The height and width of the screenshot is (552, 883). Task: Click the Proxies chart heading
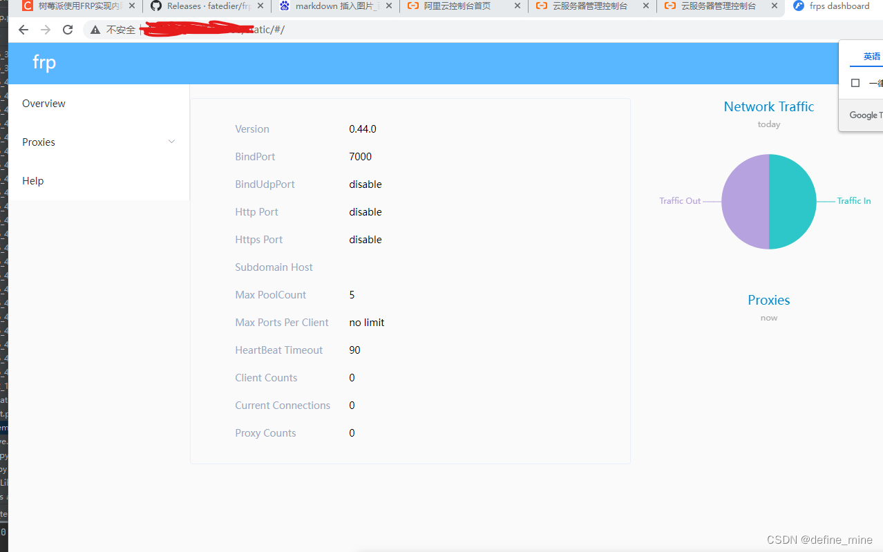click(x=769, y=300)
